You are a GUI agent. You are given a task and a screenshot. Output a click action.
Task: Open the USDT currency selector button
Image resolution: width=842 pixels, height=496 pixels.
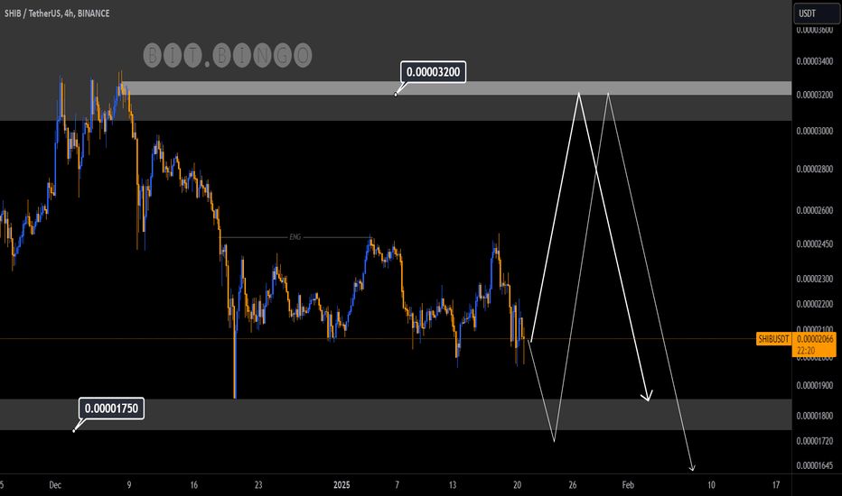point(815,14)
